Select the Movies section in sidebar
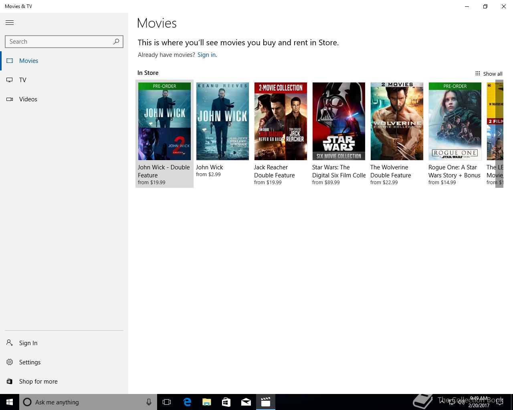The width and height of the screenshot is (513, 410). click(x=64, y=61)
